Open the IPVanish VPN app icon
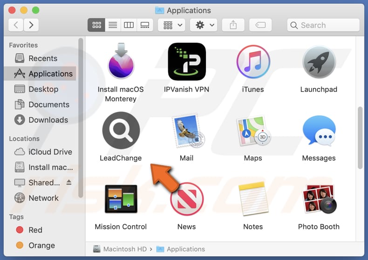This screenshot has width=368, height=260. (x=187, y=61)
